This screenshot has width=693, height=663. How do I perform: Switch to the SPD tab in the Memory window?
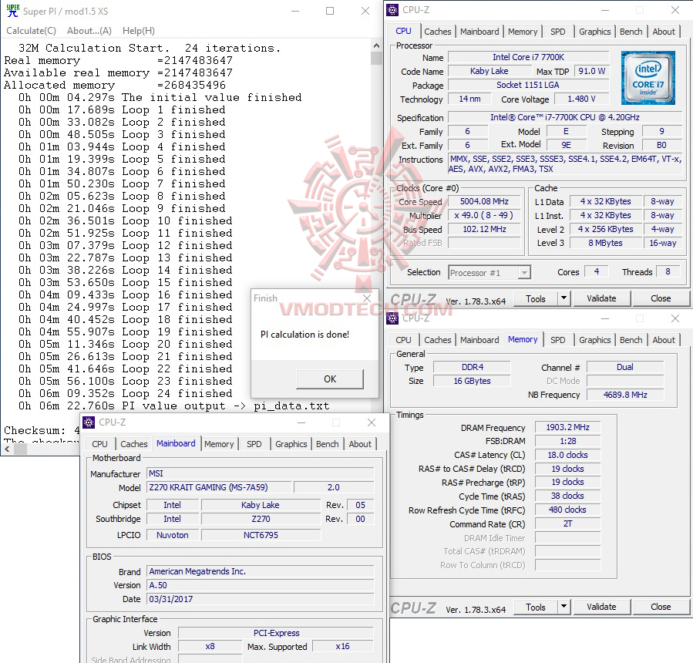click(558, 339)
